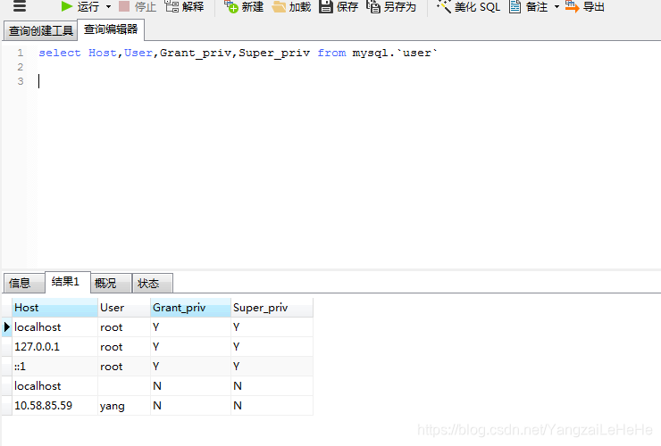Click the current row indicator arrow
Viewport: 661px width, 446px height.
[7, 327]
